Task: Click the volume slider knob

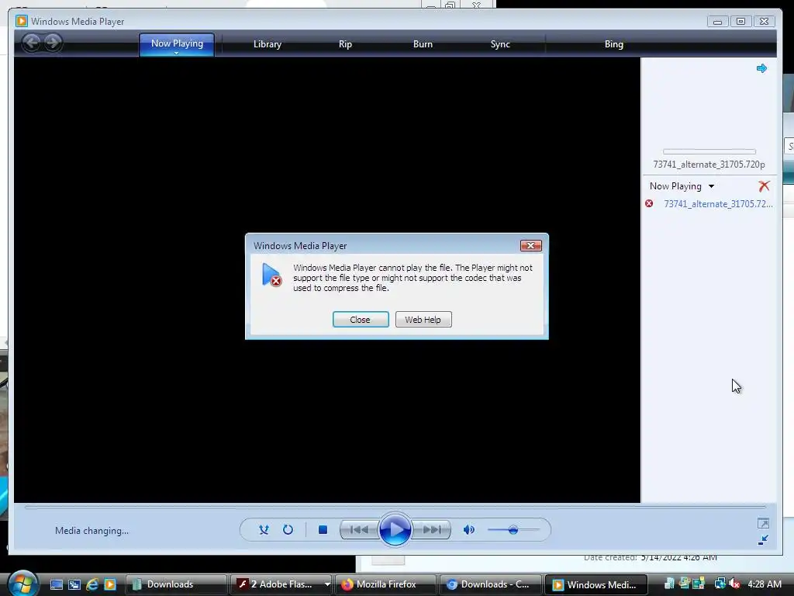Action: (x=513, y=530)
